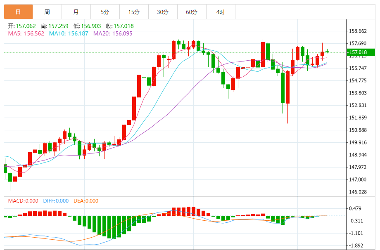This screenshot has height=250, width=380.
Task: Click the -0.311 MACD axis label
Action: point(356,221)
